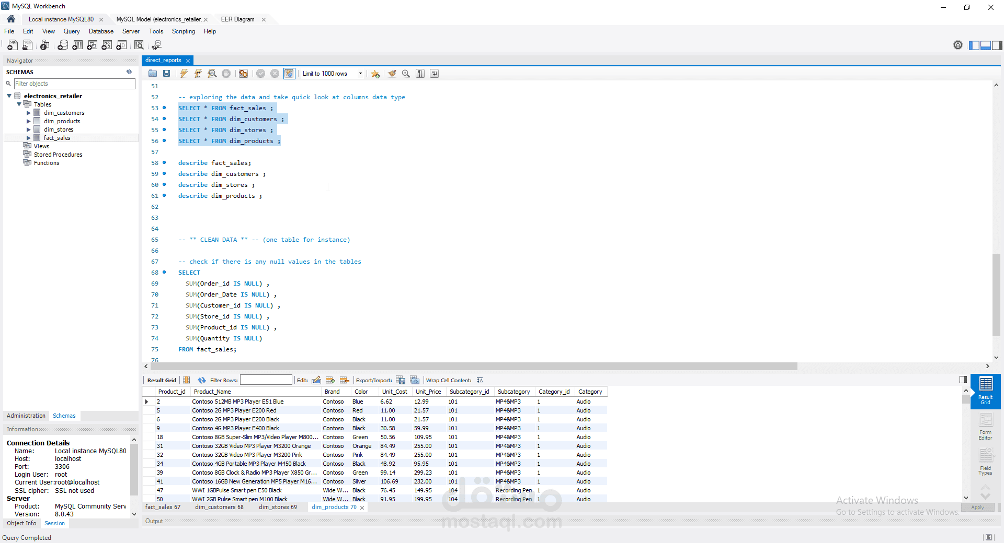Screen dimensions: 1004x543
Task: Save the script to a file
Action: click(167, 74)
